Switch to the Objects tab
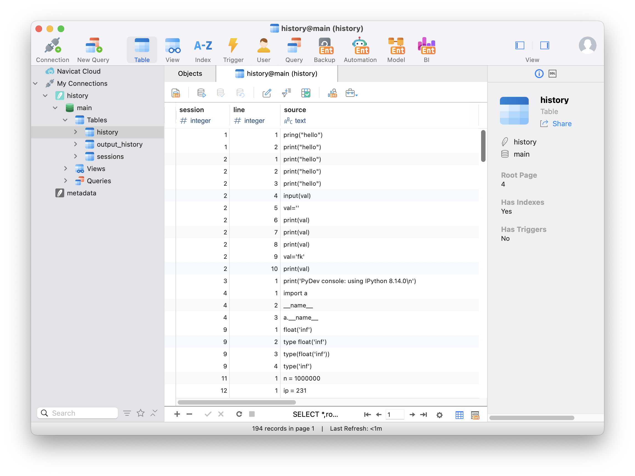This screenshot has height=476, width=635. [190, 74]
